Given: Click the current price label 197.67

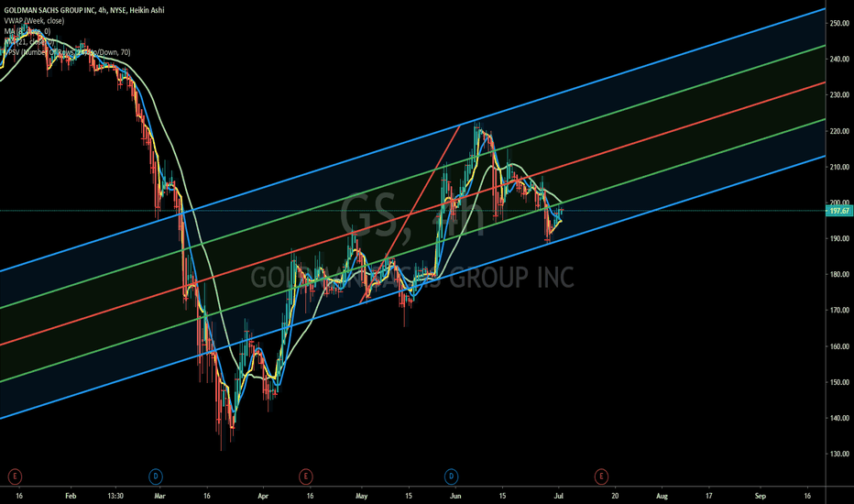Looking at the screenshot, I should pyautogui.click(x=839, y=211).
